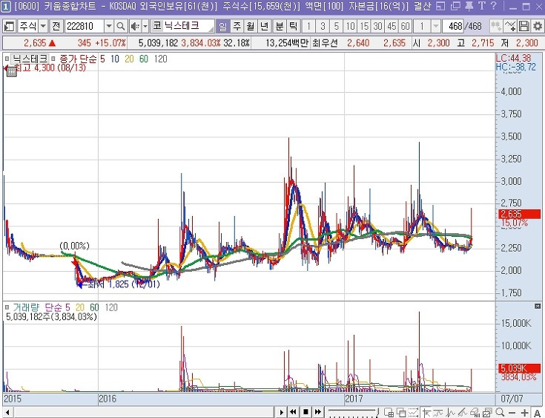
Task: Close the volume panel with small x
Action: (x=538, y=307)
